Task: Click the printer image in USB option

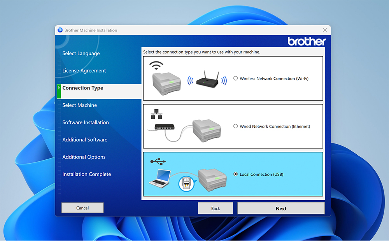Action: point(212,180)
